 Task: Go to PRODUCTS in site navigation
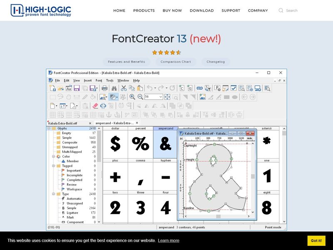point(144,10)
